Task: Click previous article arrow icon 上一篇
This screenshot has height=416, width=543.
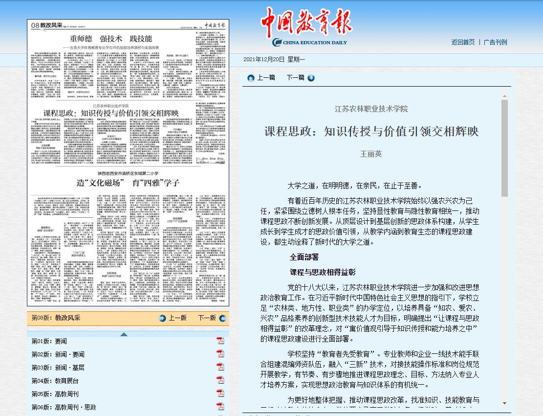Action: [251, 78]
